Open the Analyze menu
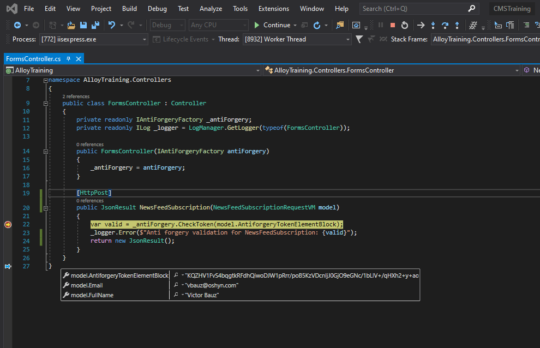Screen dimensions: 540x348 (211, 9)
